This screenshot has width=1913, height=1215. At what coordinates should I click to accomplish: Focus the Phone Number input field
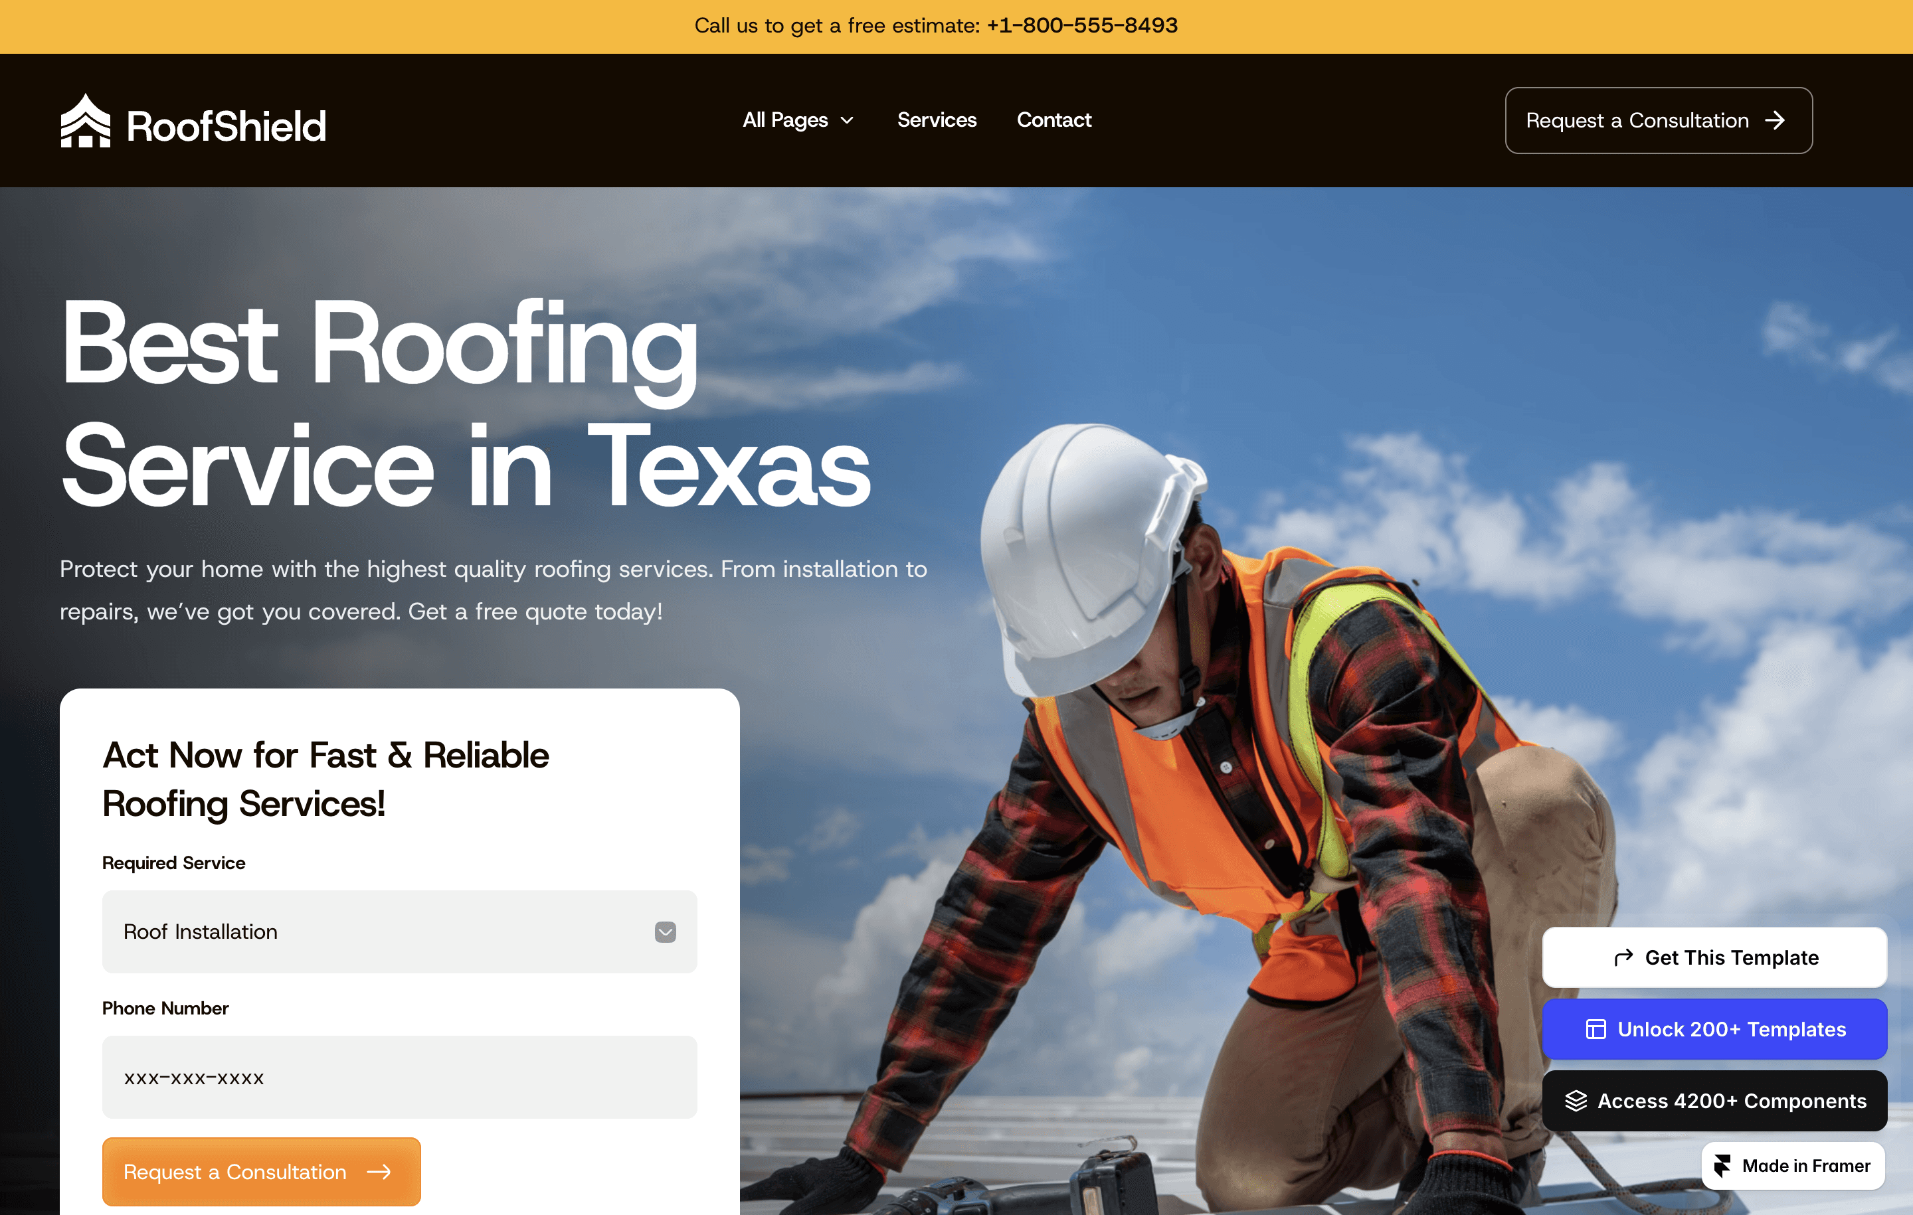click(399, 1078)
